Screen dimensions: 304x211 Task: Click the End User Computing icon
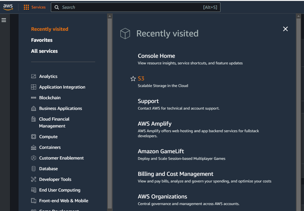coord(34,190)
